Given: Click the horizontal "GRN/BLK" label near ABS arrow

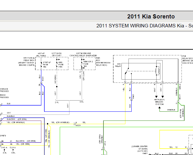Looking at the screenshot, I should [x=171, y=110].
